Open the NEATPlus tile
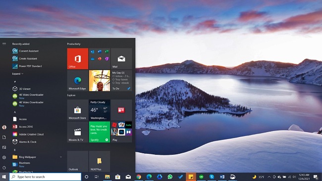 pos(100,162)
